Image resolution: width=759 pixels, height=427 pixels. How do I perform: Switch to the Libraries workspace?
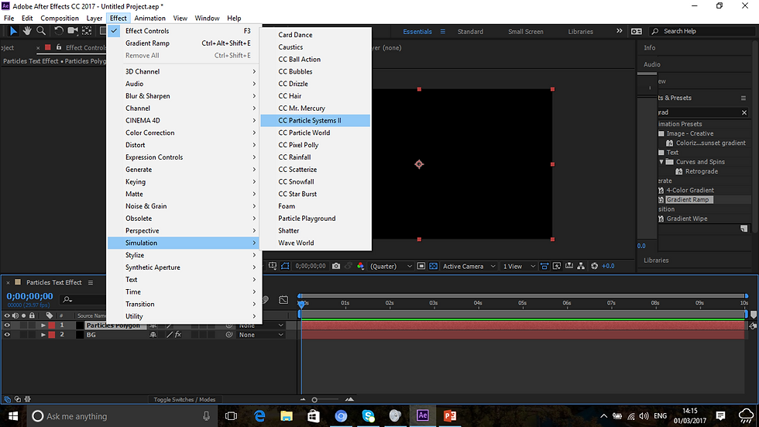tap(580, 32)
